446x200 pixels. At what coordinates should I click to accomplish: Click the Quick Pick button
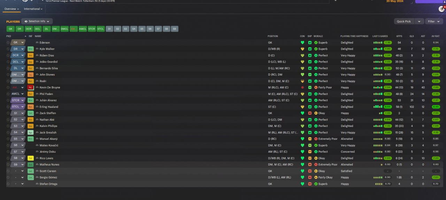404,21
